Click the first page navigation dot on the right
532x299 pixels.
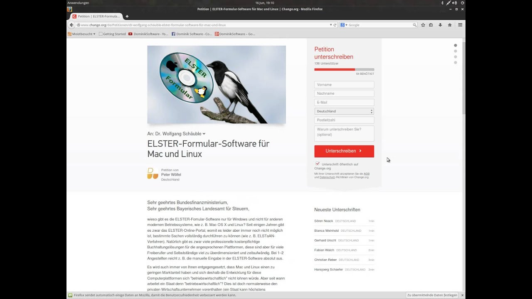point(456,45)
